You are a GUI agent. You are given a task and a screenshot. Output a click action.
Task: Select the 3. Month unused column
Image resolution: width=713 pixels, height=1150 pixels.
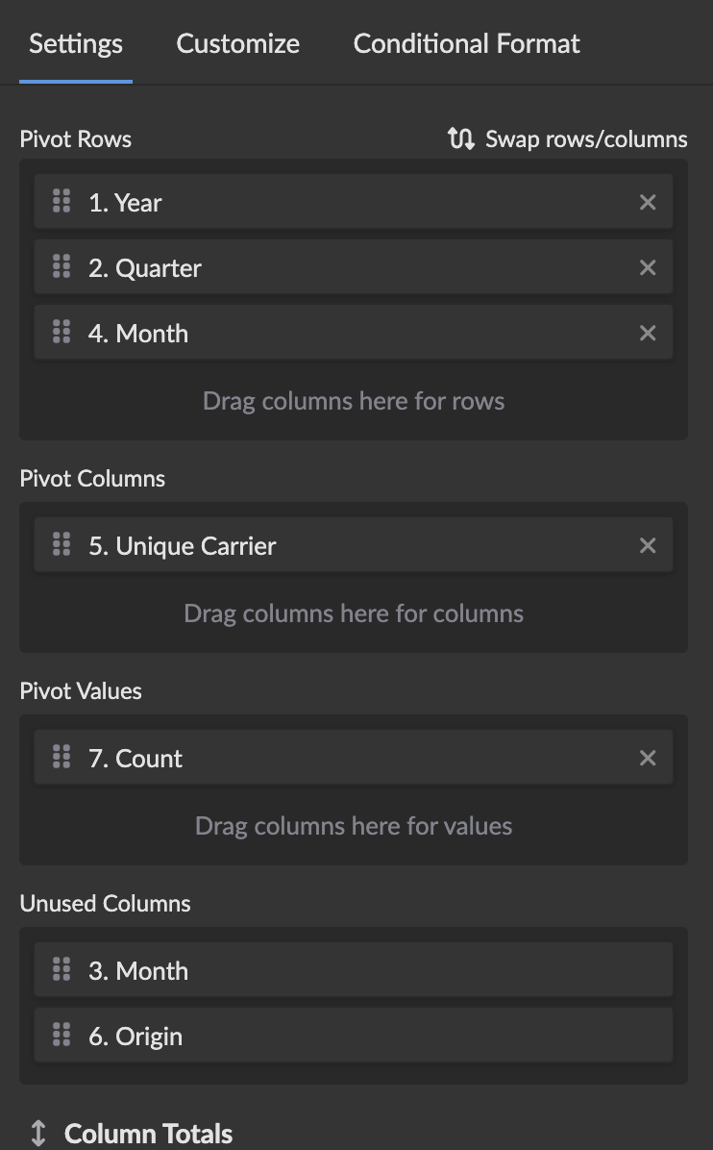click(353, 970)
